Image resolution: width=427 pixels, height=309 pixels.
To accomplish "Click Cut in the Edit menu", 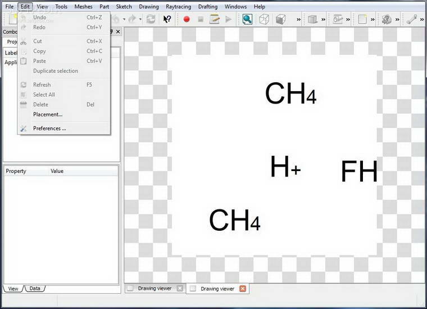I will click(64, 41).
